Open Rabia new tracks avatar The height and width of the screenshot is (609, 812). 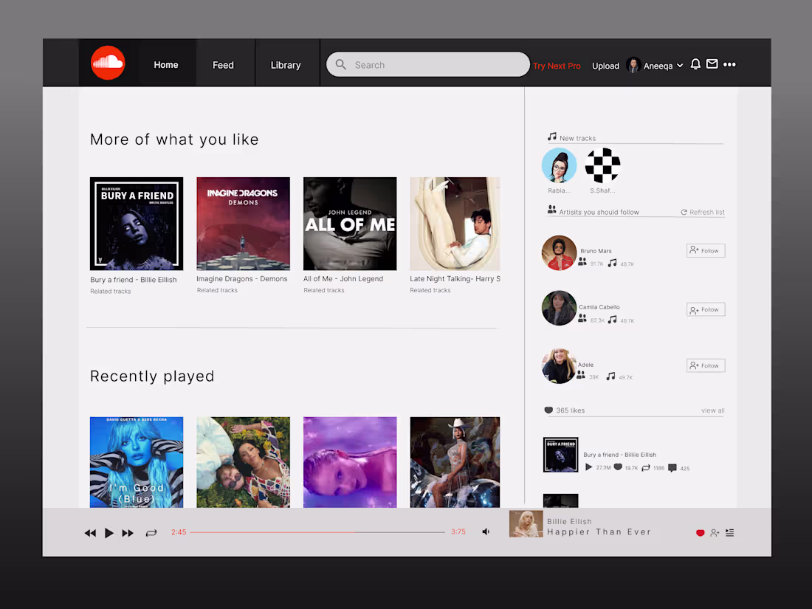click(560, 165)
